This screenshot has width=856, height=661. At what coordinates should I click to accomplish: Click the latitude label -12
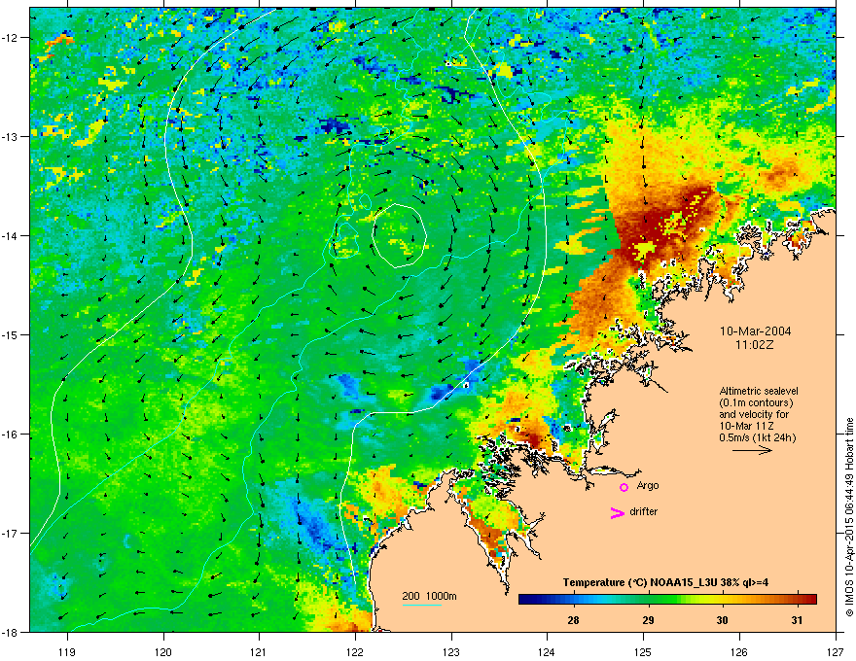11,37
